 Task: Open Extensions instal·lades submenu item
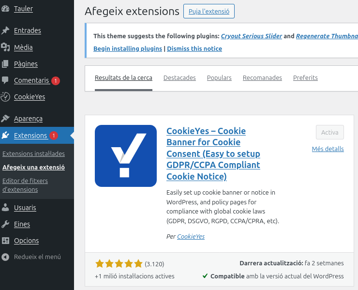coord(33,154)
